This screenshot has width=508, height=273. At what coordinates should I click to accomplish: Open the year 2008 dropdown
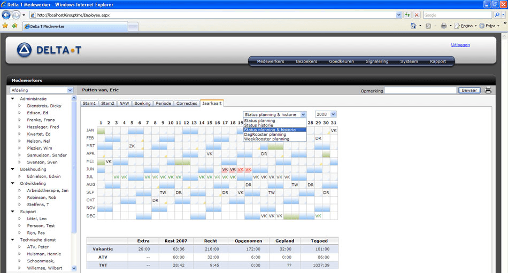(x=326, y=114)
